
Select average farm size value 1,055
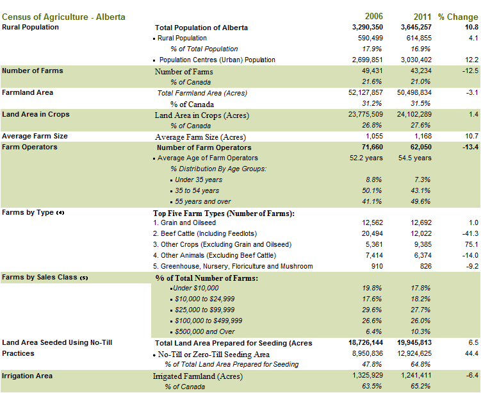374,136
